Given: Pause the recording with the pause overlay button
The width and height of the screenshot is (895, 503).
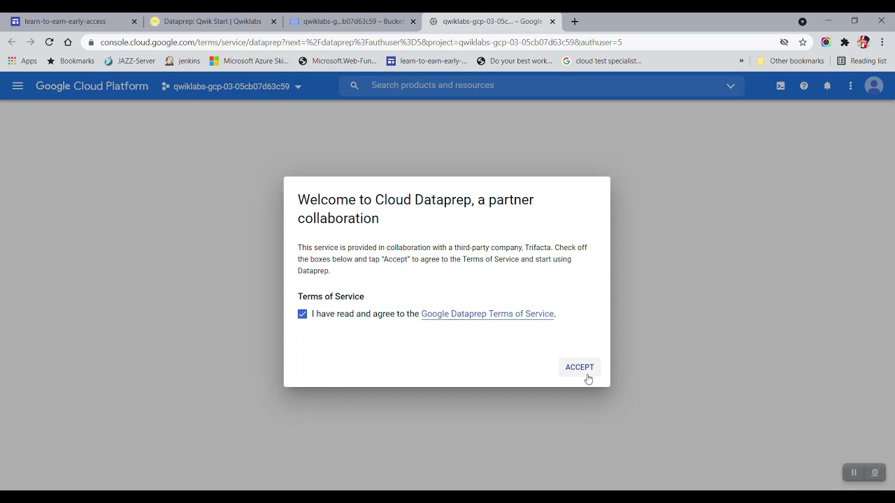Looking at the screenshot, I should [x=854, y=473].
